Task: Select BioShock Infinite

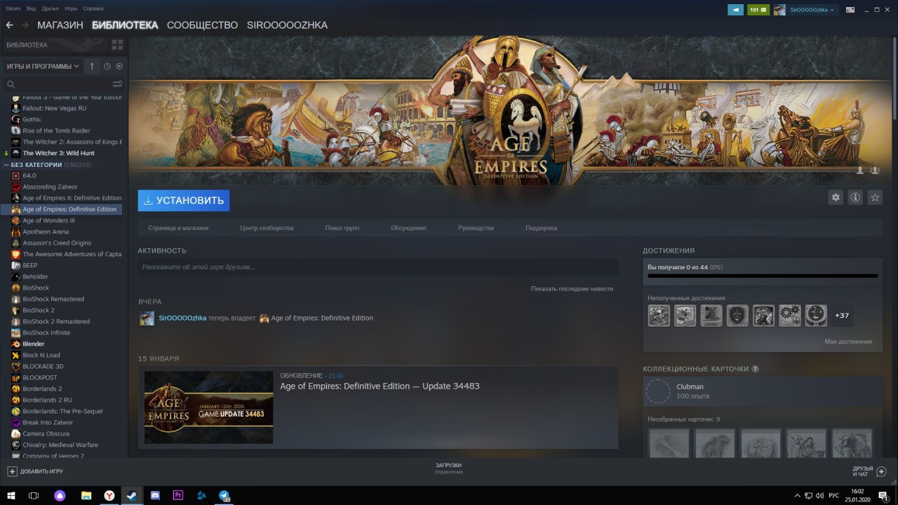Action: pos(46,332)
